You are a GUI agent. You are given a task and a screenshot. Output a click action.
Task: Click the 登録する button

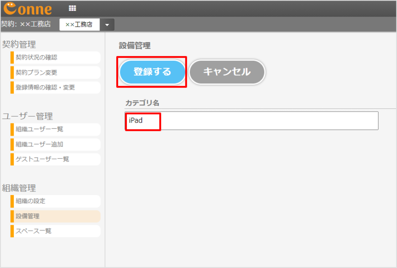coord(152,72)
